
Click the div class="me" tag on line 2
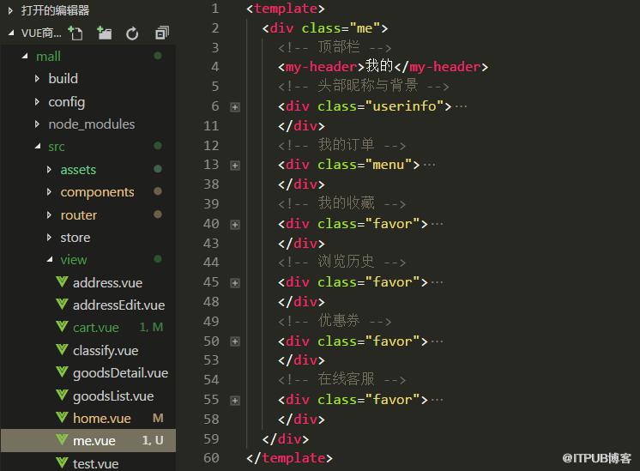tap(325, 28)
